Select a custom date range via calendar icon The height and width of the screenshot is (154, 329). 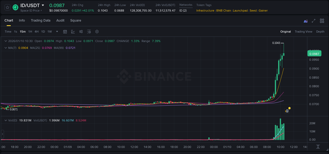click(65, 32)
